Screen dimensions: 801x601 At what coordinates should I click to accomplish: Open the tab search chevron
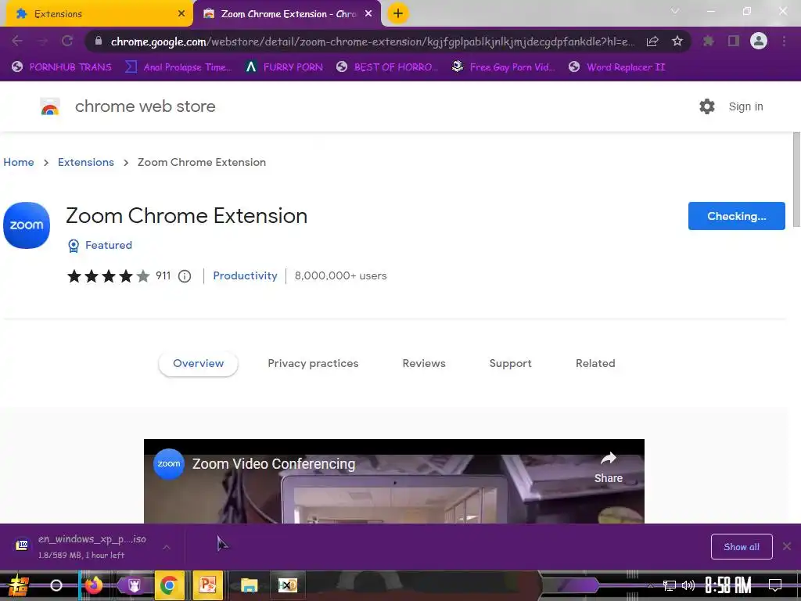tap(675, 11)
